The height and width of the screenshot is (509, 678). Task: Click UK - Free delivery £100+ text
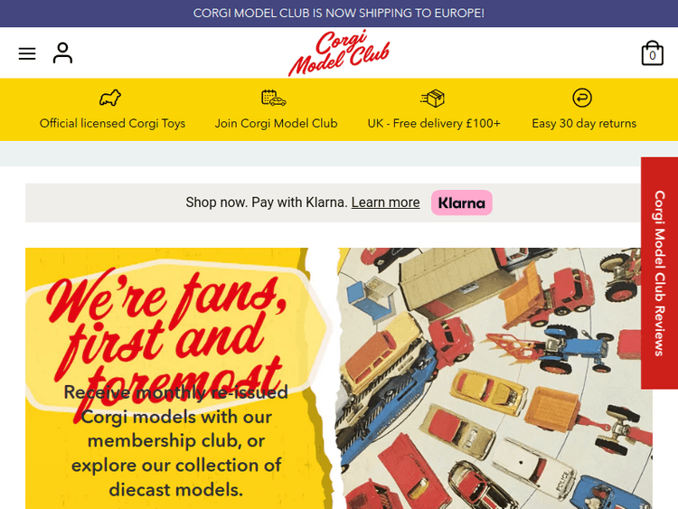434,123
